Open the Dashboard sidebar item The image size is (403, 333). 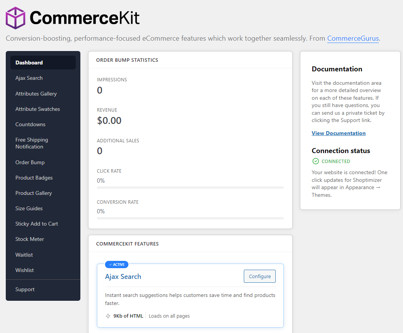click(x=43, y=63)
